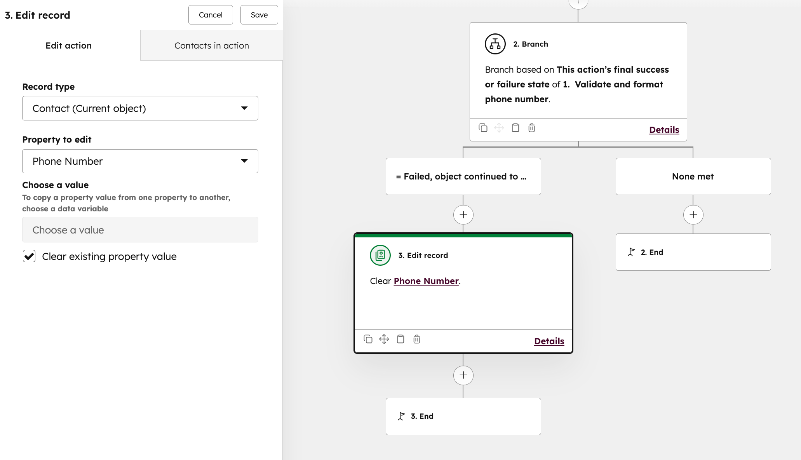The image size is (801, 460).
Task: Switch to the Contacts in action tab
Action: (211, 45)
